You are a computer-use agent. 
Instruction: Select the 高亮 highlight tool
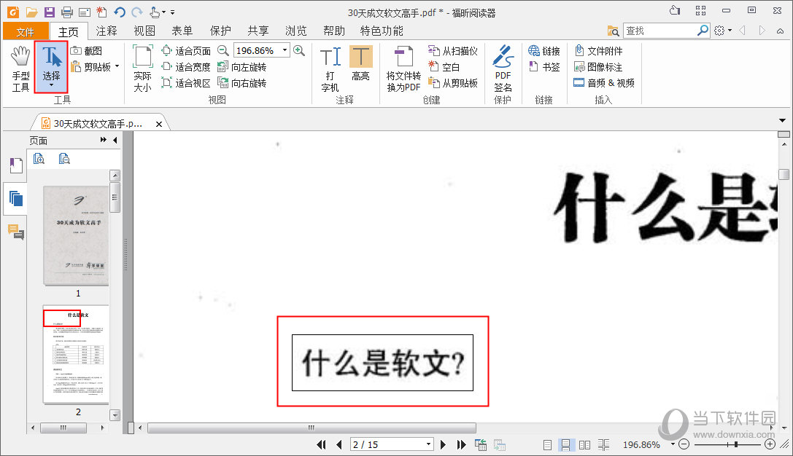(x=360, y=66)
